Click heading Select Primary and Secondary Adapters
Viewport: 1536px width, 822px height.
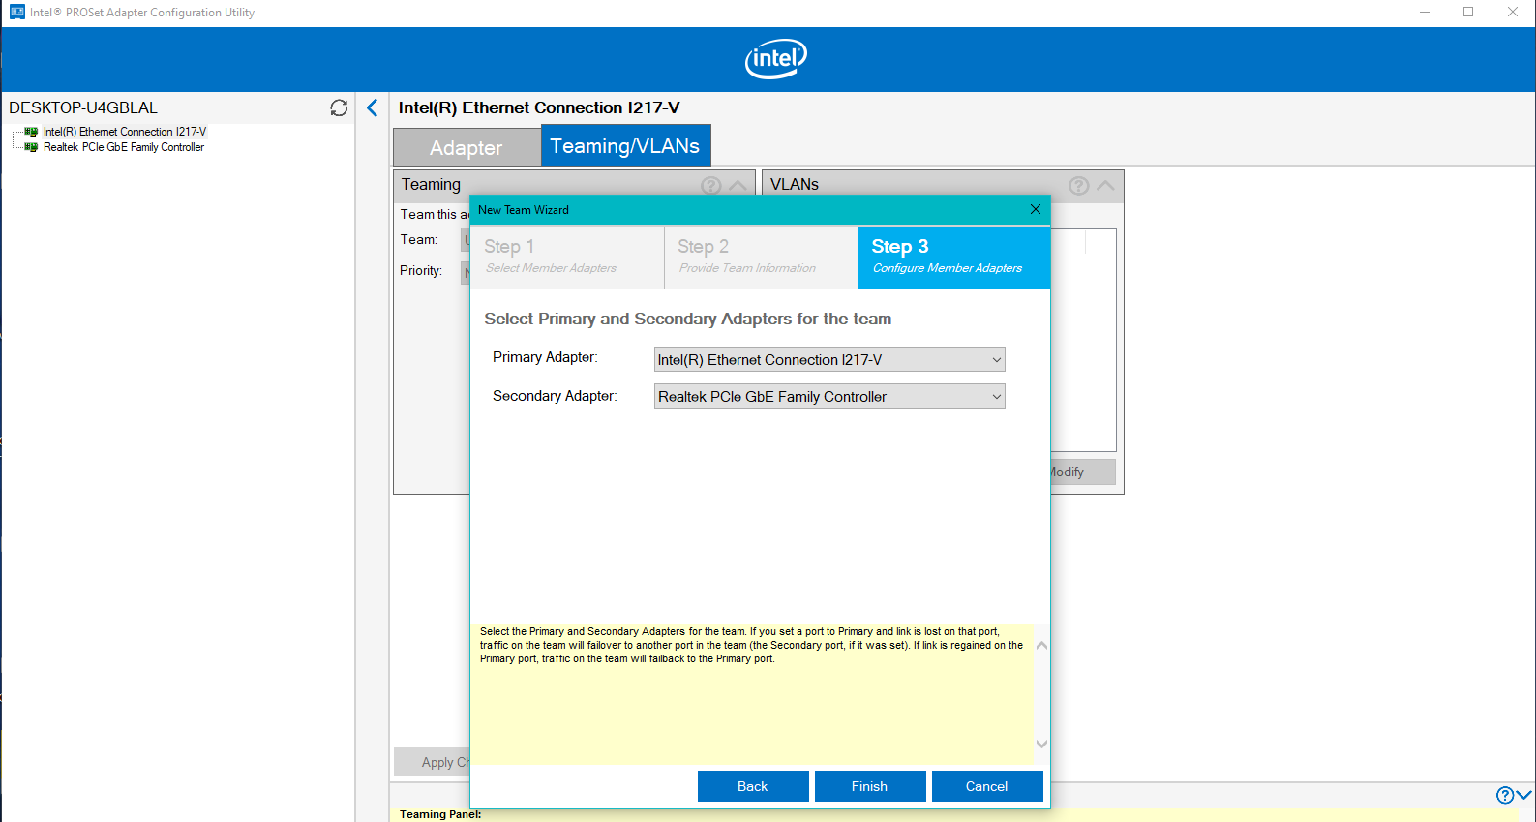688,319
